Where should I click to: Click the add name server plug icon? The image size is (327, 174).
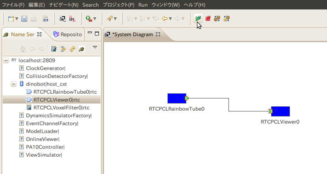click(81, 49)
